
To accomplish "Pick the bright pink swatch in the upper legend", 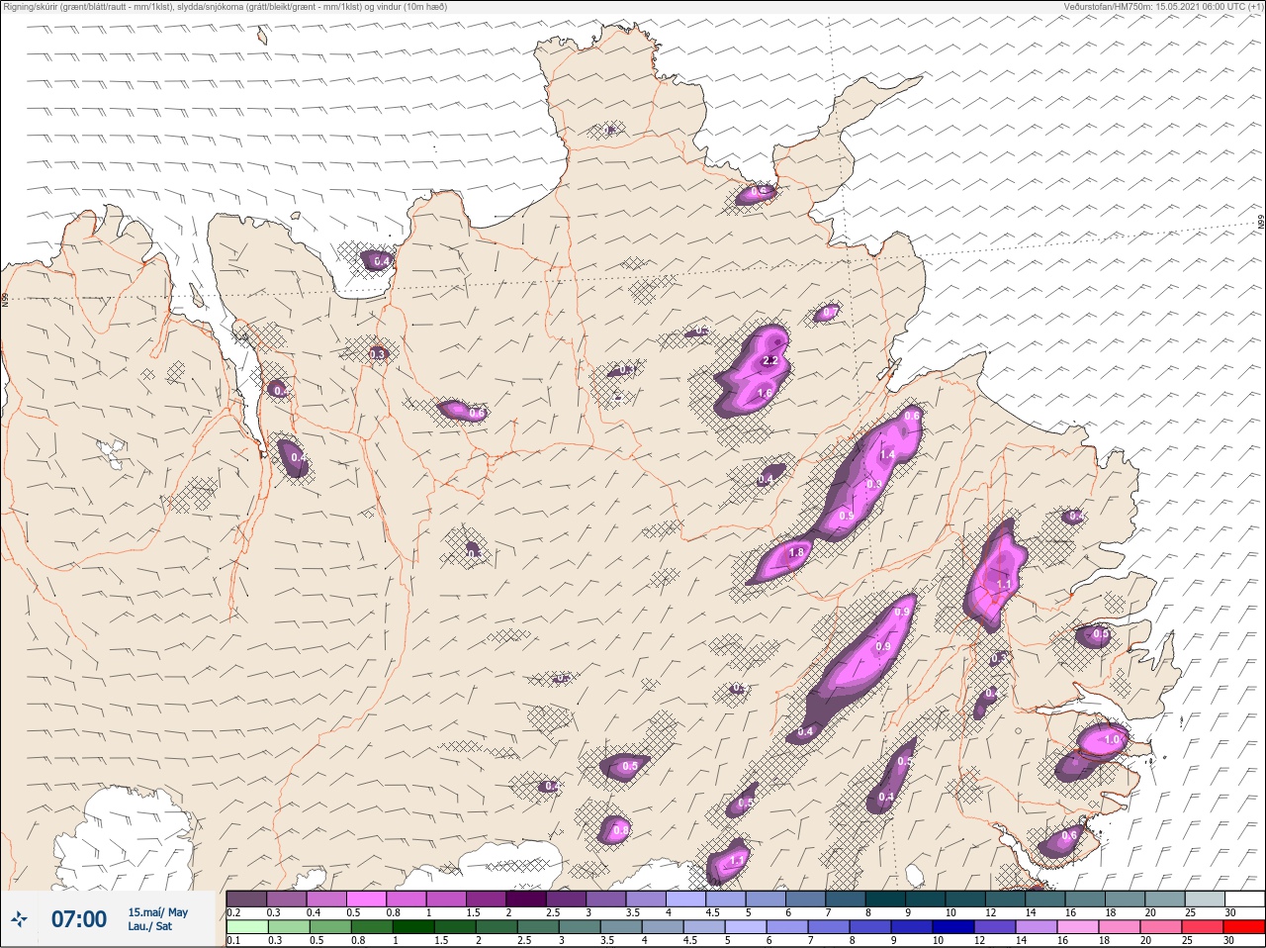I will click(x=366, y=899).
